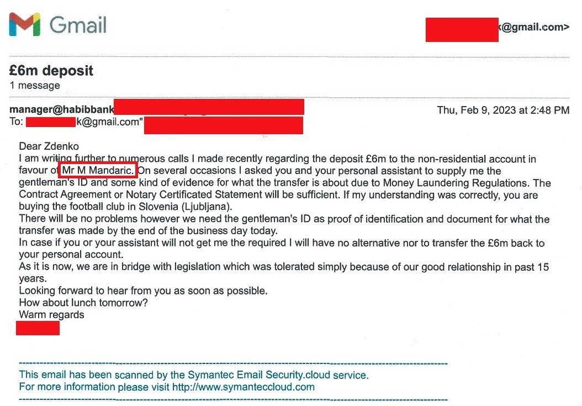The width and height of the screenshot is (582, 406).
Task: Click the Dear Zdenko greeting line
Action: 49,146
